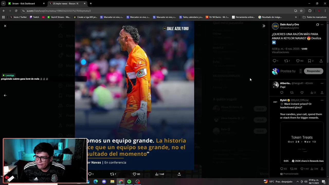
Task: Click the reply icon below the photo
Action: (x=90, y=174)
